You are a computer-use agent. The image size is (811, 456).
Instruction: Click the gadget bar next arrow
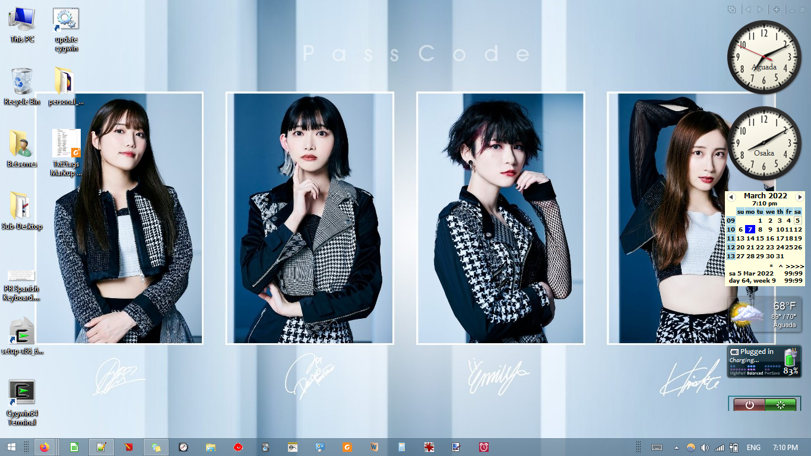[760, 9]
